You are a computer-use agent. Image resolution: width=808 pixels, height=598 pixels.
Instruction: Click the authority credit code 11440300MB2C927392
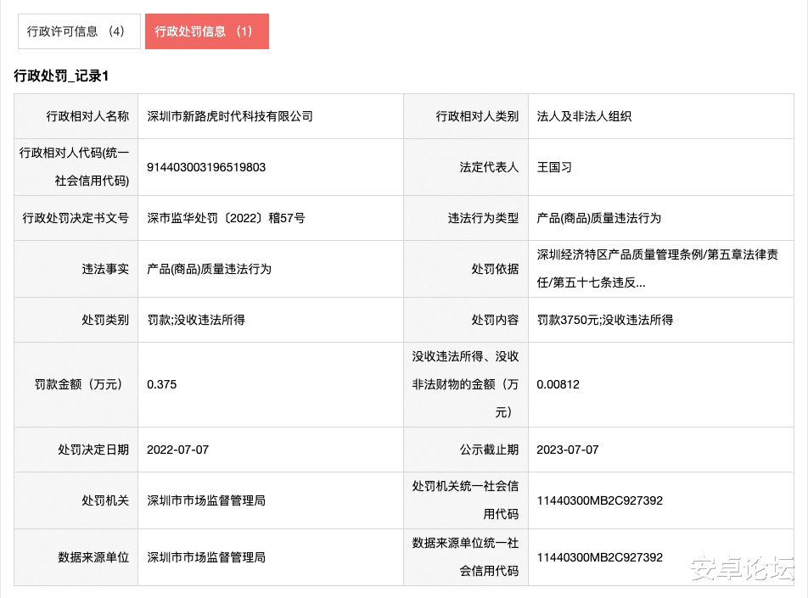click(x=596, y=500)
